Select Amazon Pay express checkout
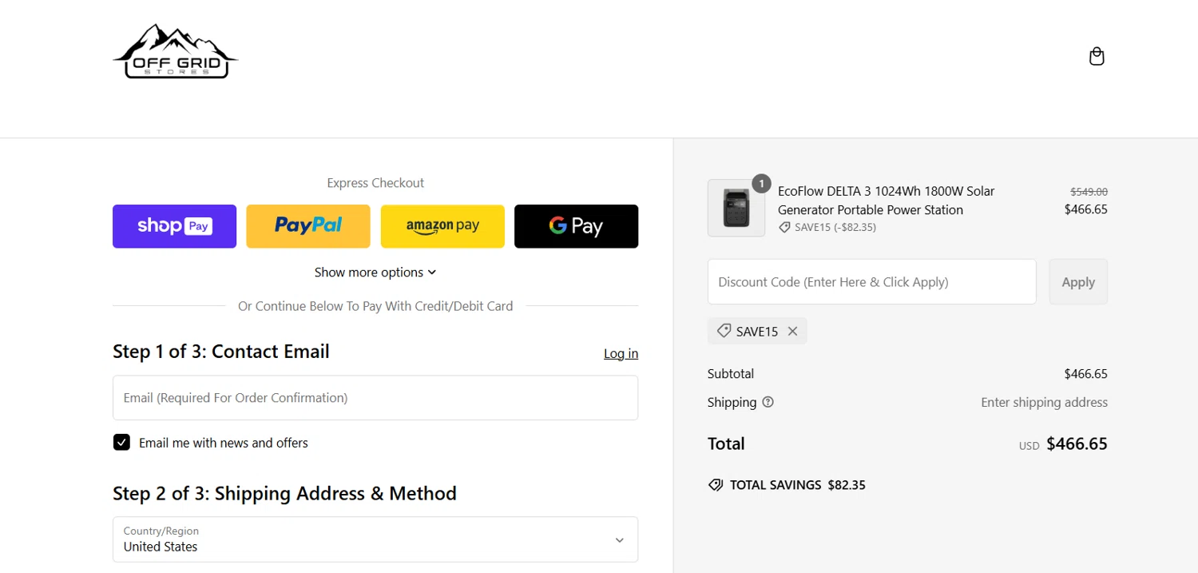 (x=442, y=226)
